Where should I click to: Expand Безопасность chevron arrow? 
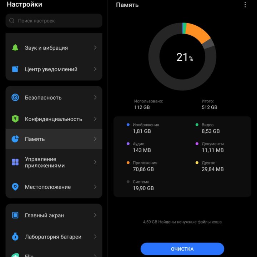point(95,97)
